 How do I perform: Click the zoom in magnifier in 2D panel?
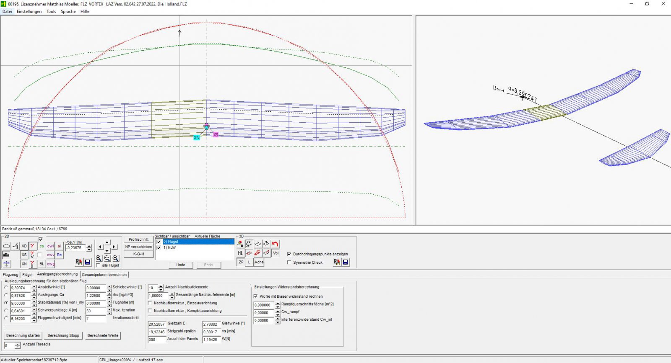(99, 258)
